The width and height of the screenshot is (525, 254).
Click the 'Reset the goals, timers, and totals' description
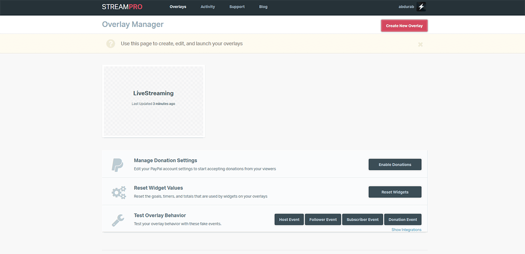coord(200,196)
